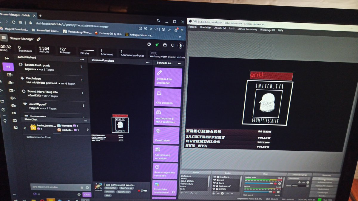Show next gifted-sub leaderboard with right chevron

[x=87, y=130]
